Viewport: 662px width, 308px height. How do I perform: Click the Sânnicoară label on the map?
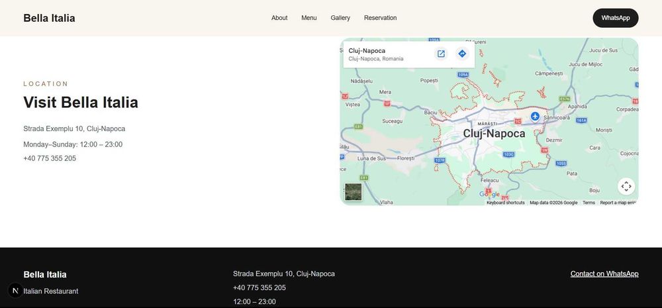click(x=557, y=118)
